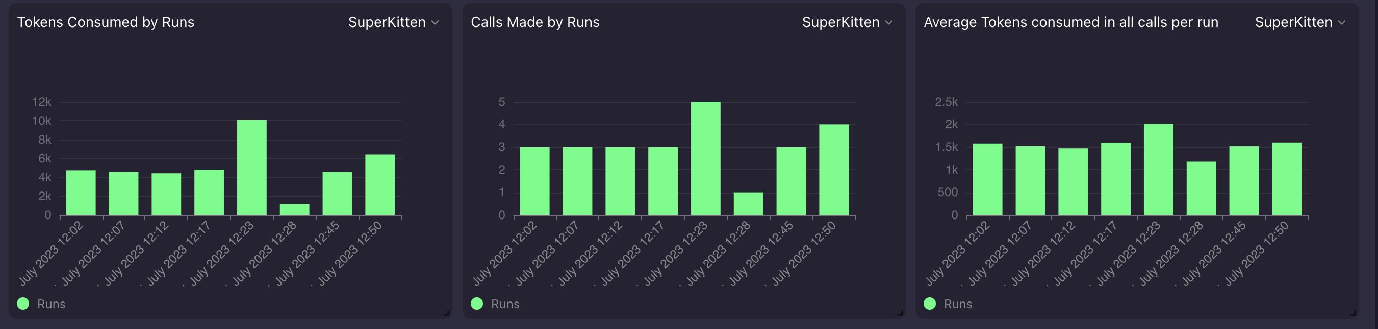Click the 12:02 bar in Average Tokens chart
The width and height of the screenshot is (1378, 329).
click(987, 179)
